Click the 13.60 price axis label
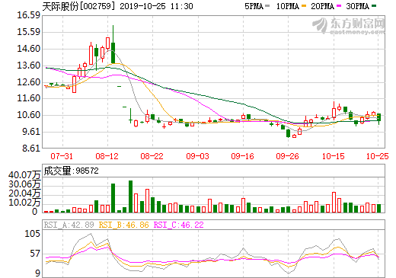The width and height of the screenshot is (396, 278). tap(29, 66)
